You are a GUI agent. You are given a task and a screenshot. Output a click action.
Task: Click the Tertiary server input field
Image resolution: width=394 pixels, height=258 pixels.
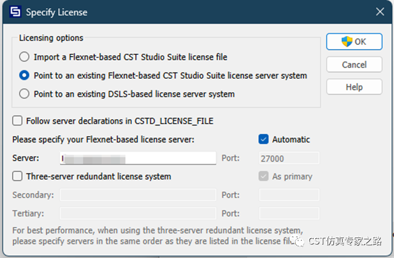(x=138, y=214)
